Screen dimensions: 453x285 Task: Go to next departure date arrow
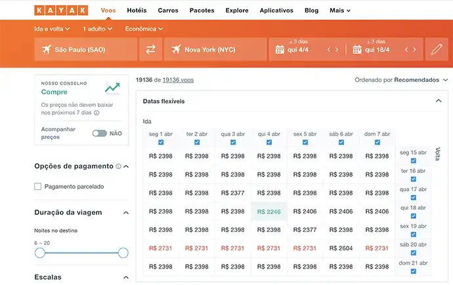[x=337, y=50]
